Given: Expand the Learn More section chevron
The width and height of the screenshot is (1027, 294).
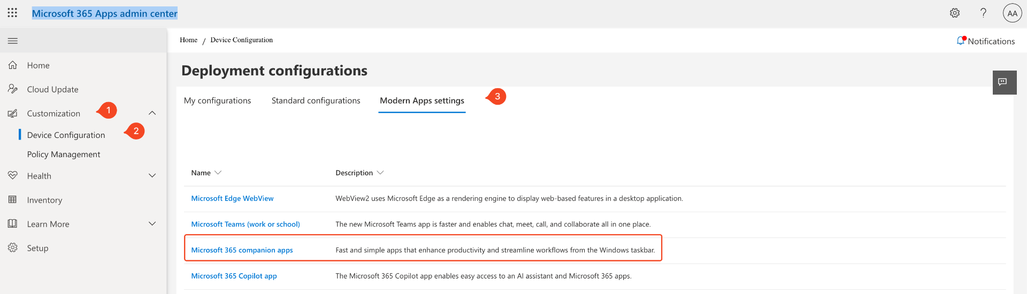Looking at the screenshot, I should pos(152,224).
